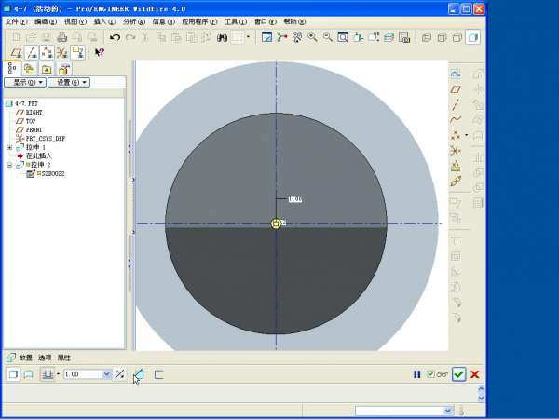
Task: Open the depth value dropdown
Action: pyautogui.click(x=106, y=374)
